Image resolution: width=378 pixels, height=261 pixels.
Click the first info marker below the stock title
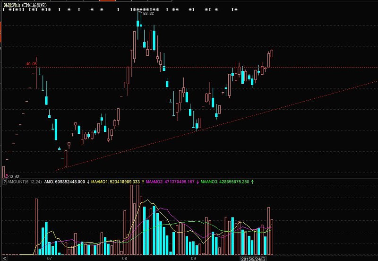[4, 10]
